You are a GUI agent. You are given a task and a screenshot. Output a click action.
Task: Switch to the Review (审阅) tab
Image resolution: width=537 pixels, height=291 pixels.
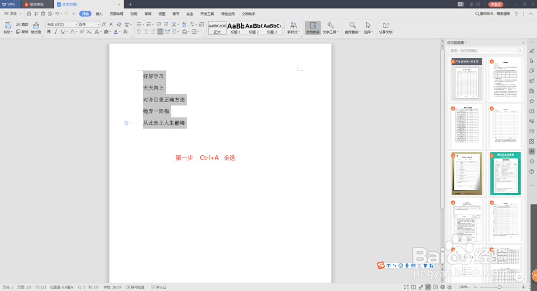point(148,14)
